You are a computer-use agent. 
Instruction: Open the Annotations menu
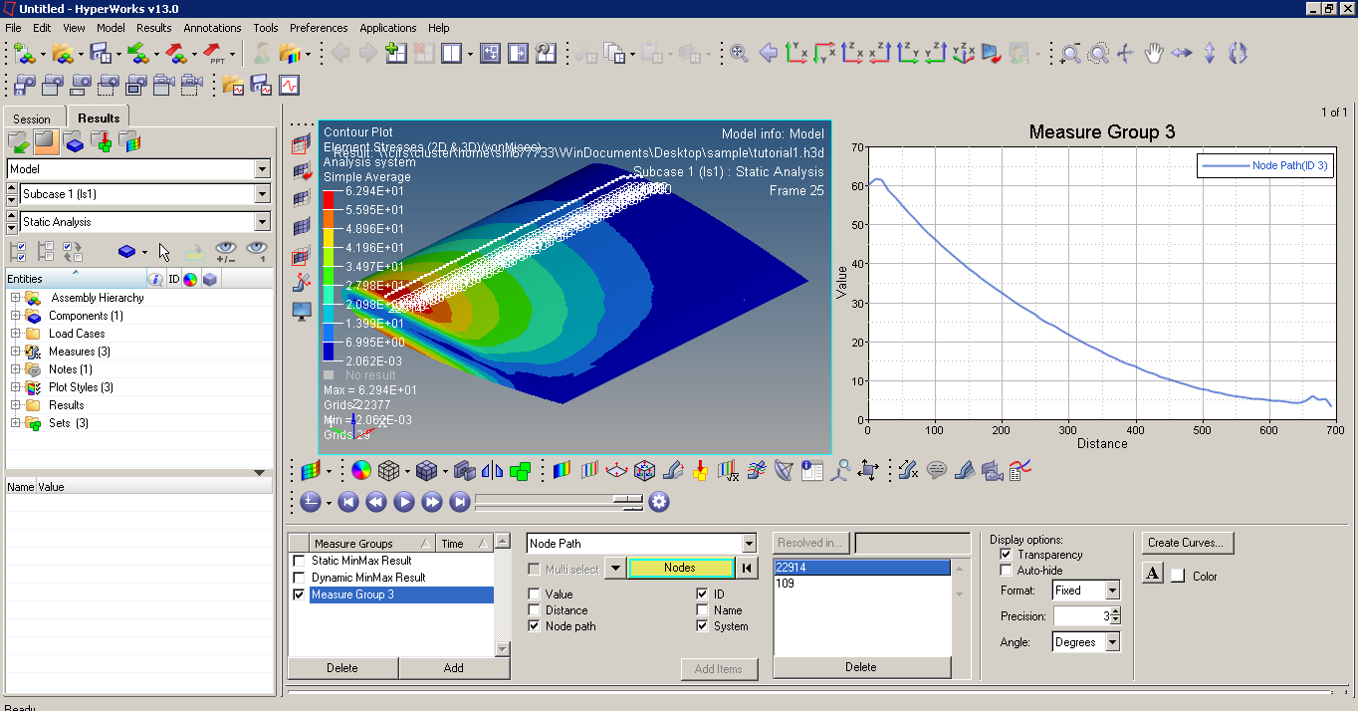(x=212, y=28)
